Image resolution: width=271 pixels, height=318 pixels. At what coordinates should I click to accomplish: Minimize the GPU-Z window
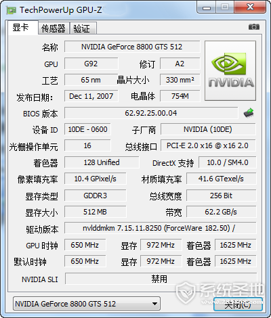coord(207,7)
